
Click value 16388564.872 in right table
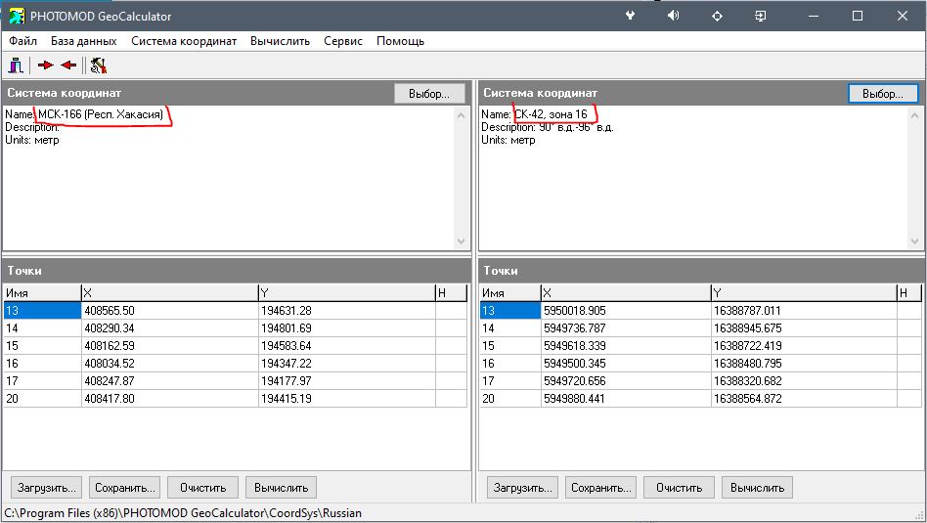click(748, 399)
